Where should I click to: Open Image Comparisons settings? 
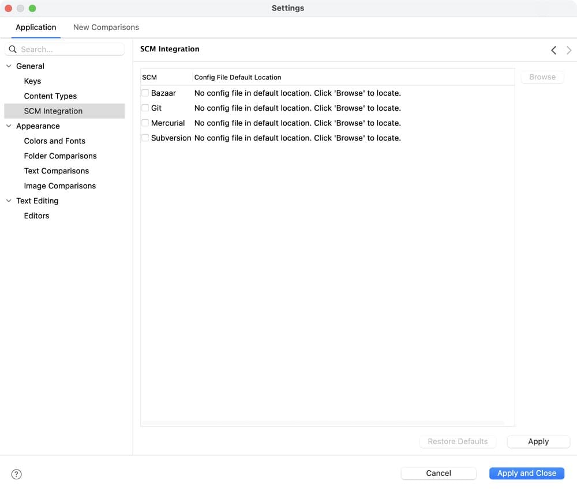[x=59, y=186]
